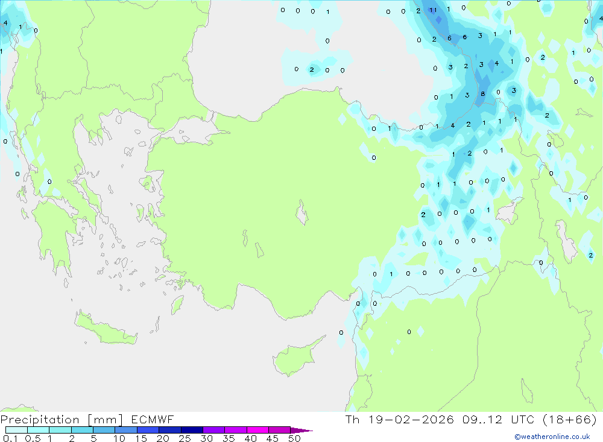Image resolution: width=603 pixels, height=442 pixels.
Task: Pick the 10–15 mm blue legend swatch
Action: click(126, 430)
